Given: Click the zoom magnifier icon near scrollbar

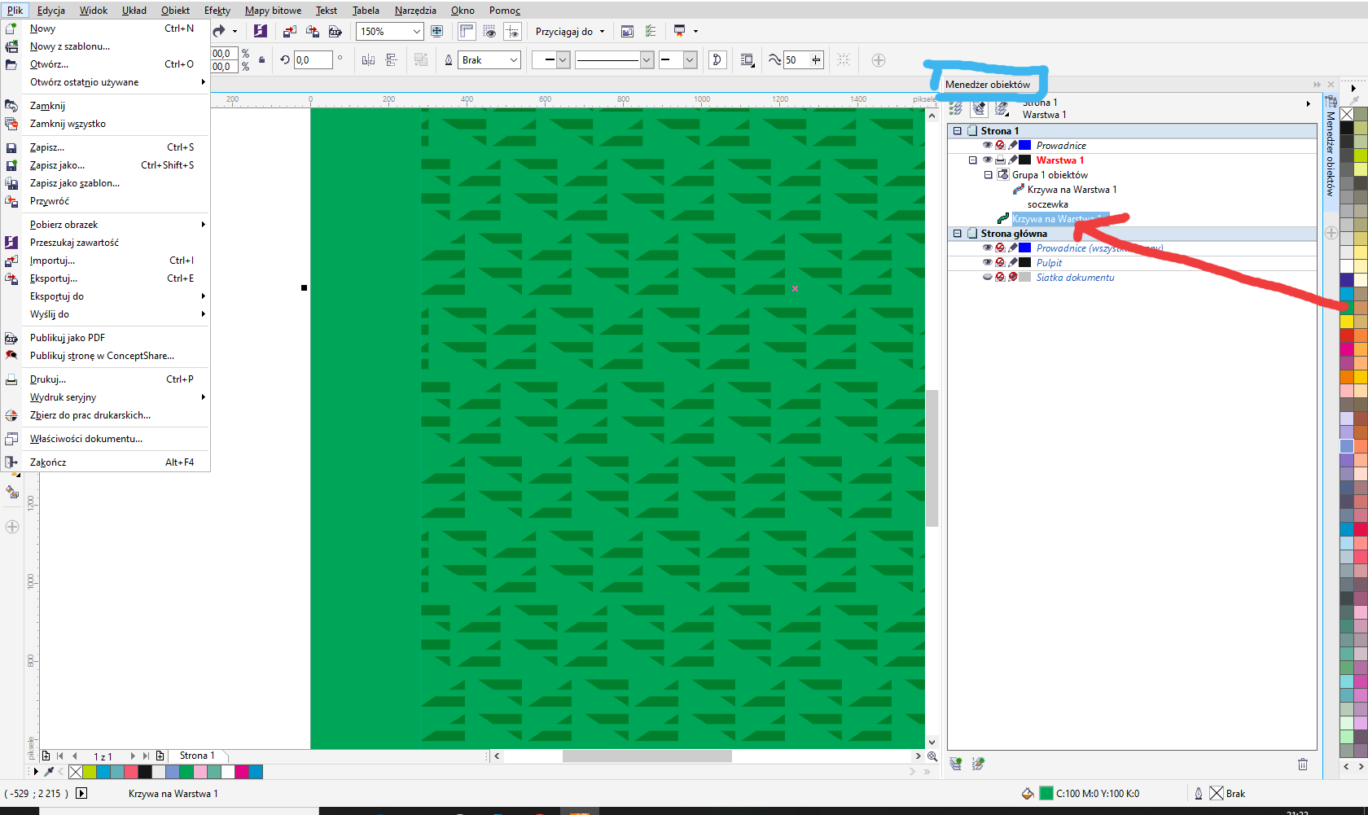Looking at the screenshot, I should [x=932, y=756].
